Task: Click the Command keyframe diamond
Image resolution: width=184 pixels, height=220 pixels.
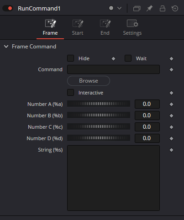Action: click(x=171, y=70)
